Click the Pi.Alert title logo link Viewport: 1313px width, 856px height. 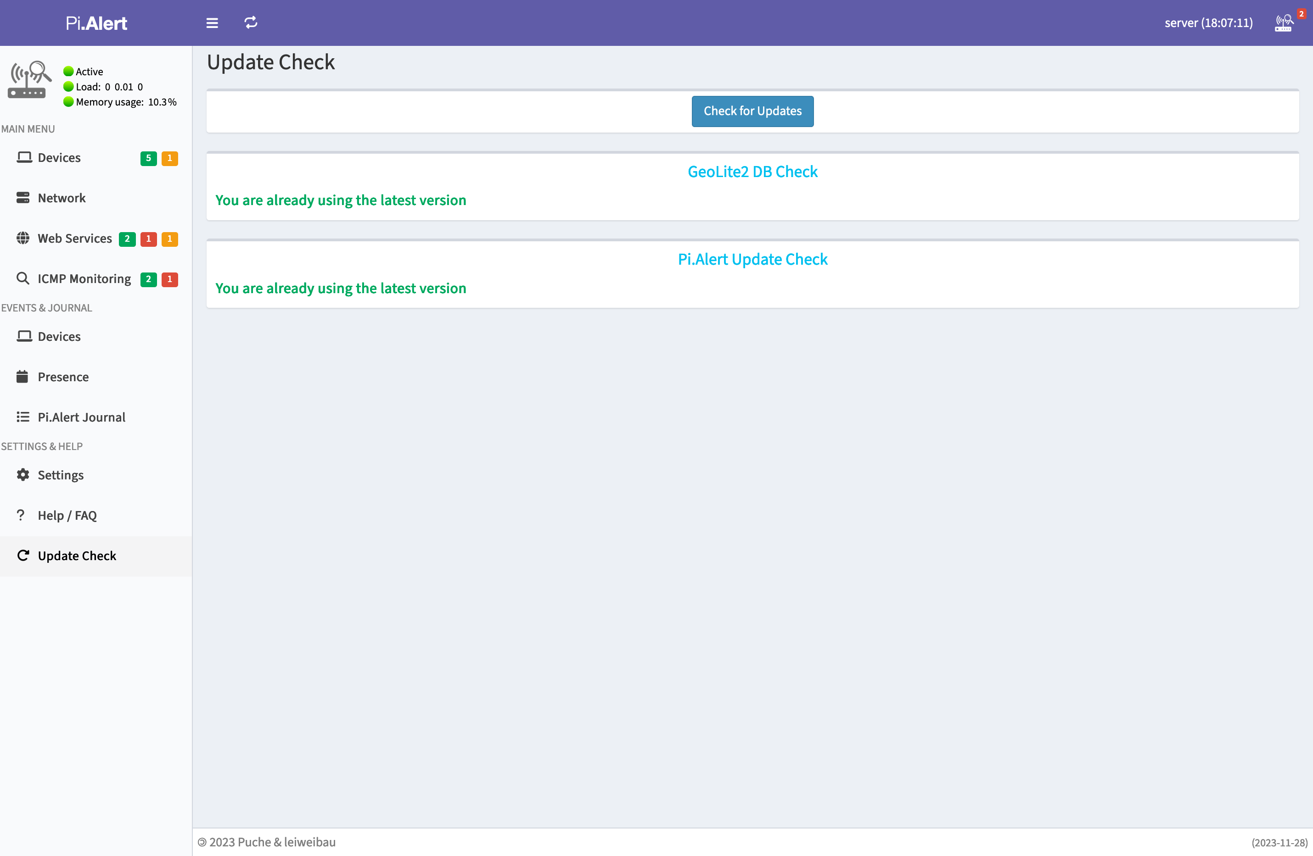click(x=96, y=22)
